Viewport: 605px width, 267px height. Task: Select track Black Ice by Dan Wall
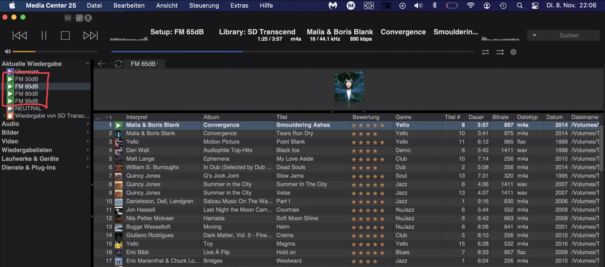point(288,150)
